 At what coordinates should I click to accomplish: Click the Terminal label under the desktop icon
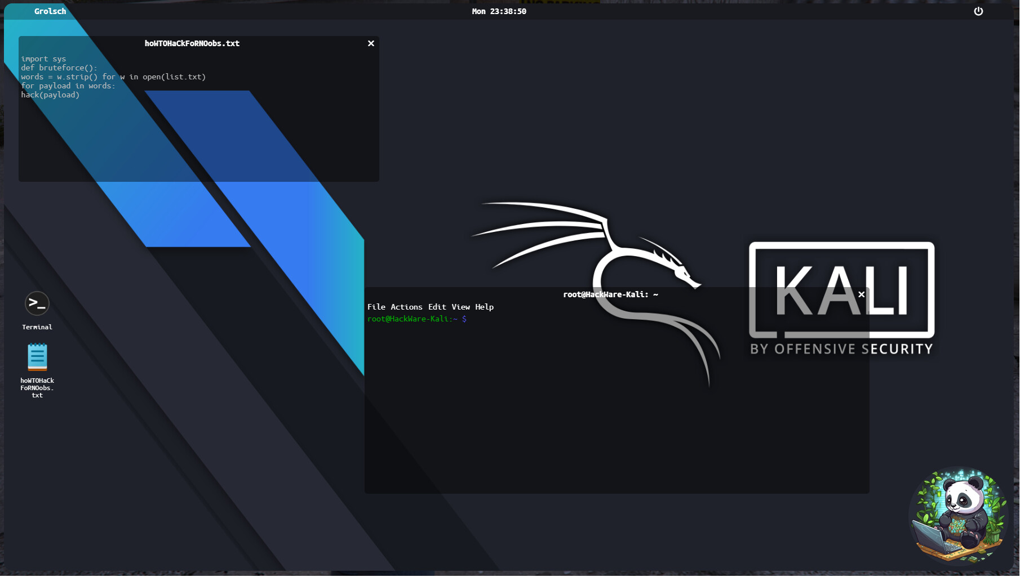pos(37,327)
